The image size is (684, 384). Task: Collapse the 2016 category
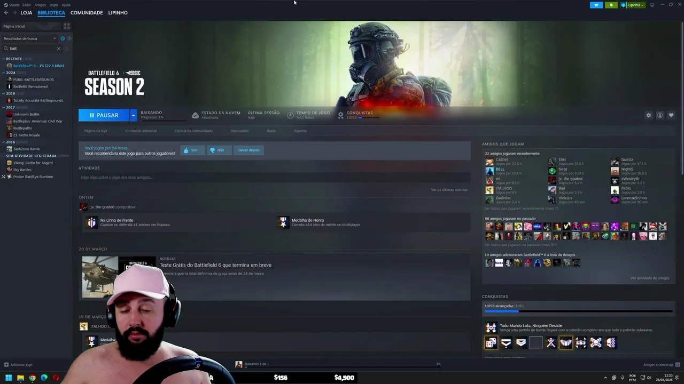click(4, 142)
